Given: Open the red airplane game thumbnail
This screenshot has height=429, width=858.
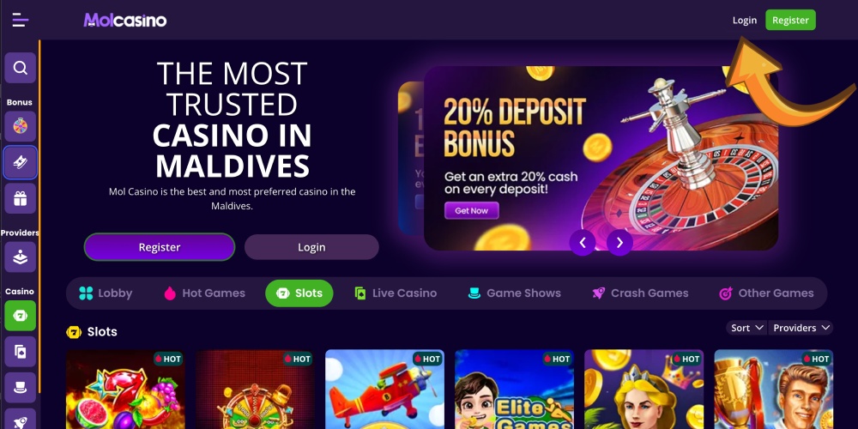Looking at the screenshot, I should (x=384, y=389).
